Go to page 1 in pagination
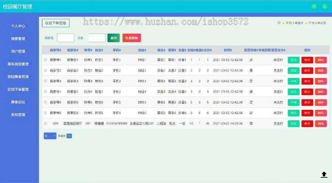Image resolution: width=332 pixels, height=183 pixels. point(69,136)
